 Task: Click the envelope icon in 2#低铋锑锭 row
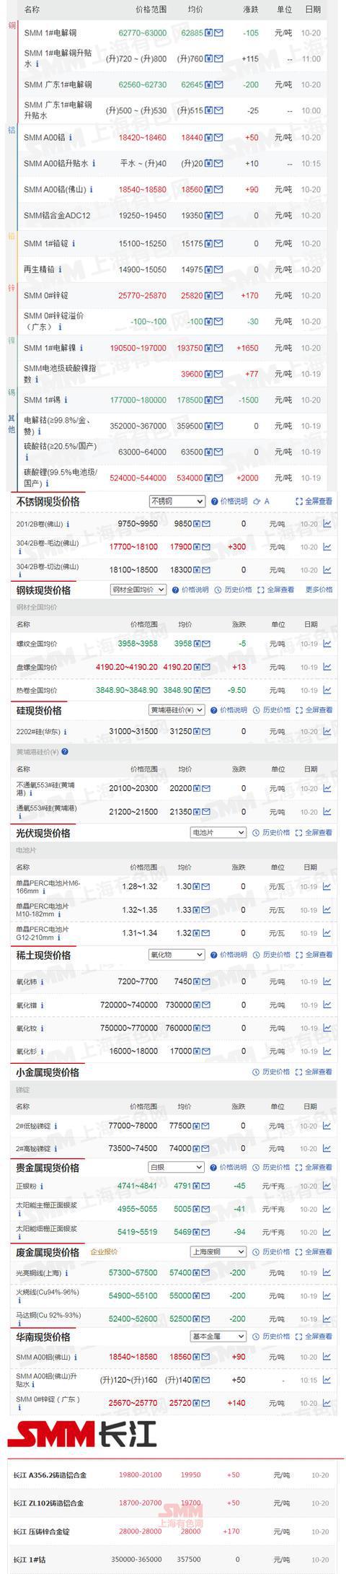click(x=206, y=1125)
